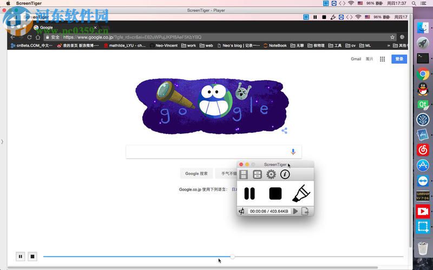Reload the page in Chrome
Viewport: 433px width, 270px height.
point(29,37)
